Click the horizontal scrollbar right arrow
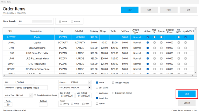This screenshot has height=111, width=199. (193, 75)
